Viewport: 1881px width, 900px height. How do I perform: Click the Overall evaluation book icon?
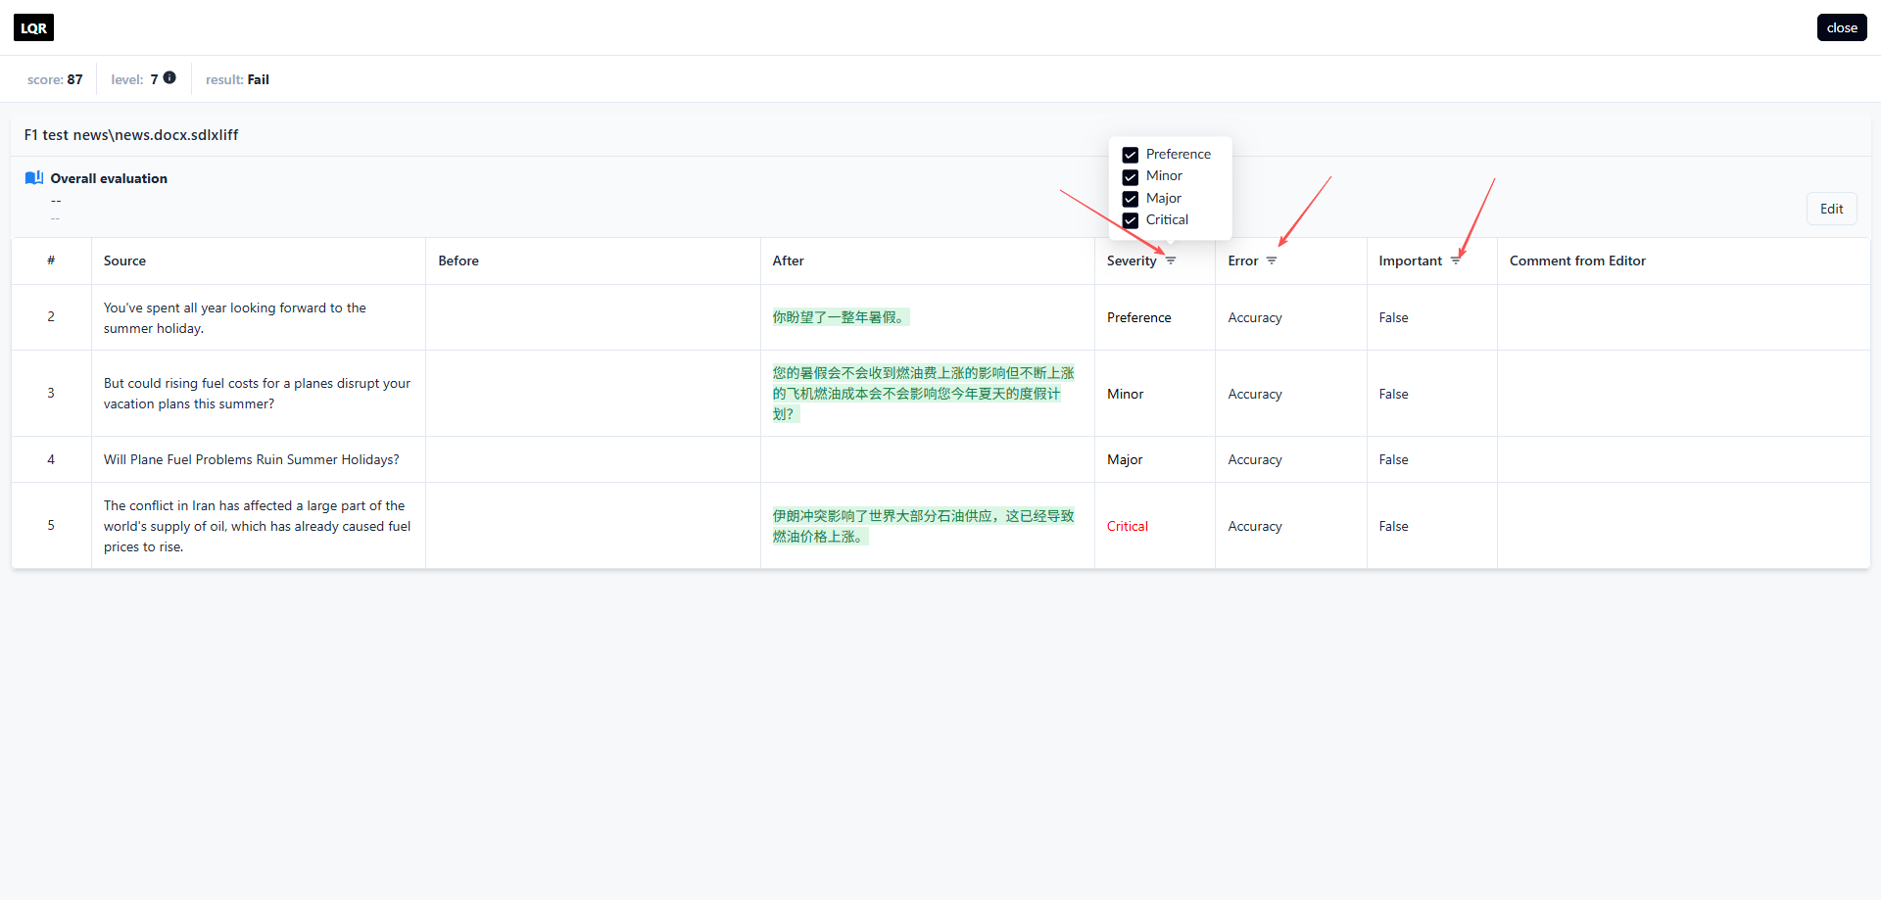click(34, 178)
